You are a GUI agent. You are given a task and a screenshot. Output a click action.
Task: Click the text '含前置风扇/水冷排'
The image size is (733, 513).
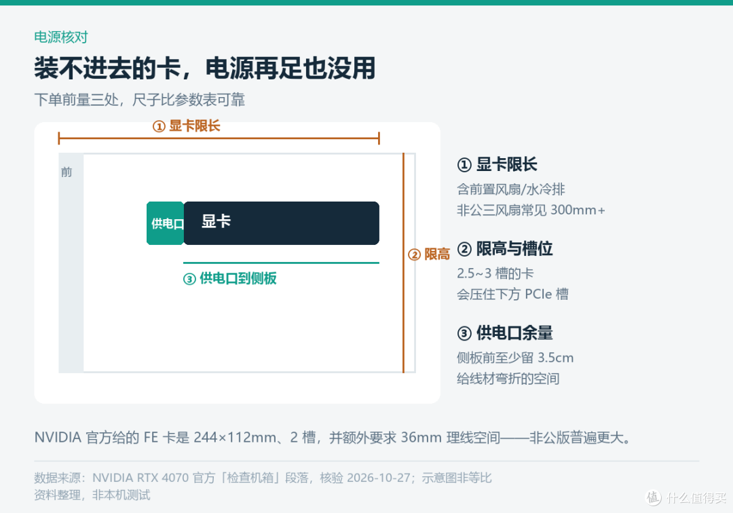(511, 189)
